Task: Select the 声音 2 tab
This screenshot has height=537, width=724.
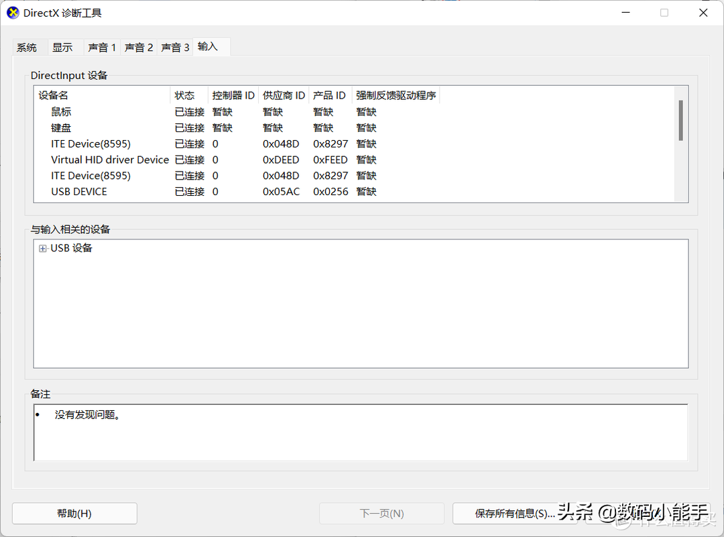Action: 139,48
